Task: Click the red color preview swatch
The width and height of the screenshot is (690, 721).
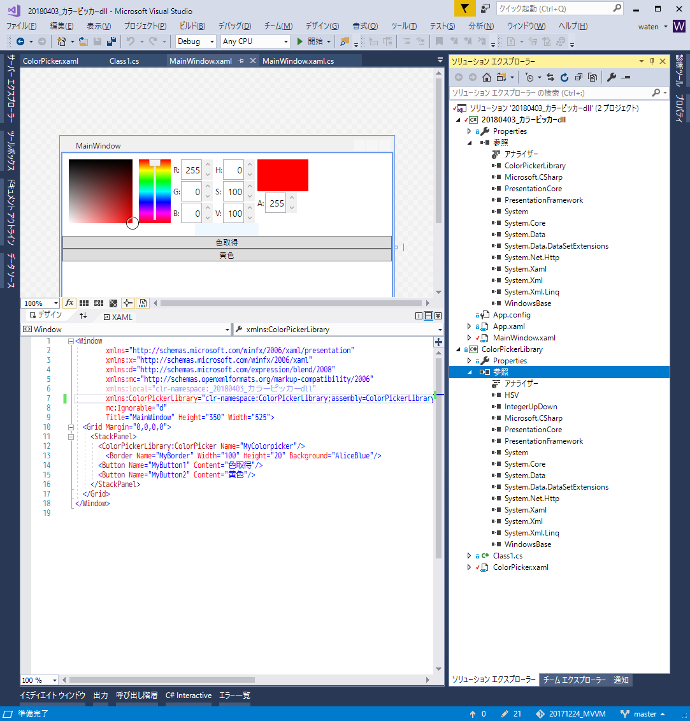Action: pyautogui.click(x=283, y=175)
